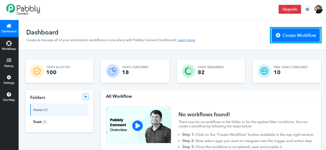This screenshot has width=326, height=150.
Task: Open the Settings sidebar item
Action: pos(9,80)
